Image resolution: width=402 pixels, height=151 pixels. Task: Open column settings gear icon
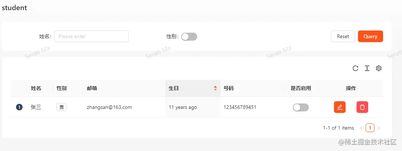click(379, 68)
